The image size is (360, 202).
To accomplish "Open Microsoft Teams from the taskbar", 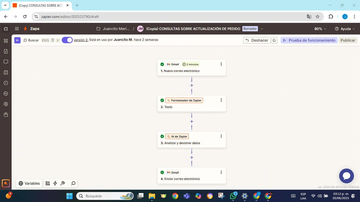I will pyautogui.click(x=187, y=196).
